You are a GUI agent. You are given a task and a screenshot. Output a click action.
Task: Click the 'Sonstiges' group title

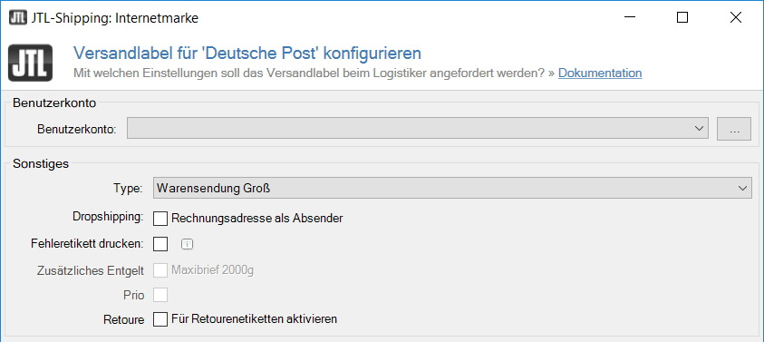point(41,163)
